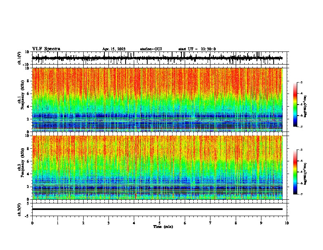Click the ch.1 voltage waveform trace panel

click(160, 58)
